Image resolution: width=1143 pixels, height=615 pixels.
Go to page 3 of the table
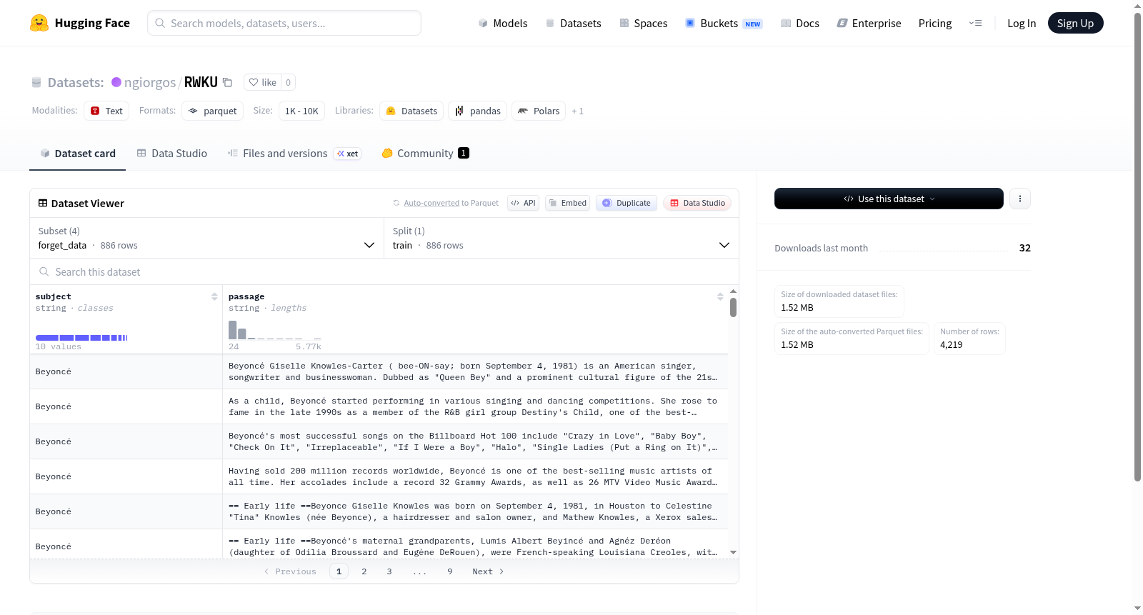point(389,571)
